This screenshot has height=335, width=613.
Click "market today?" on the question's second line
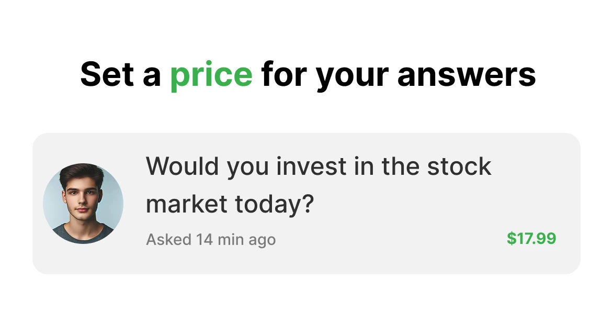[x=229, y=203]
